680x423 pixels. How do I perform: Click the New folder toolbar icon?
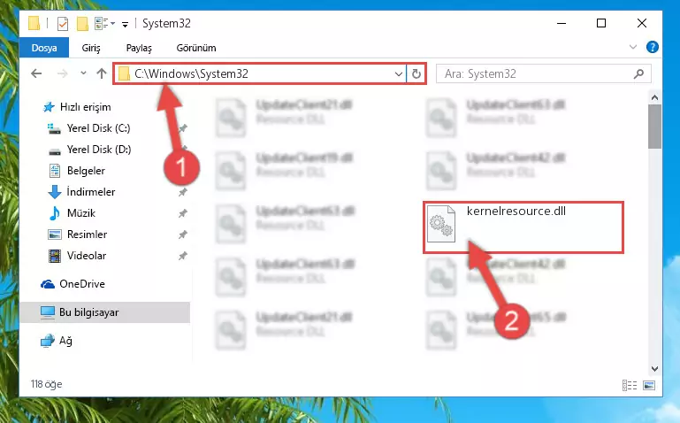point(82,23)
